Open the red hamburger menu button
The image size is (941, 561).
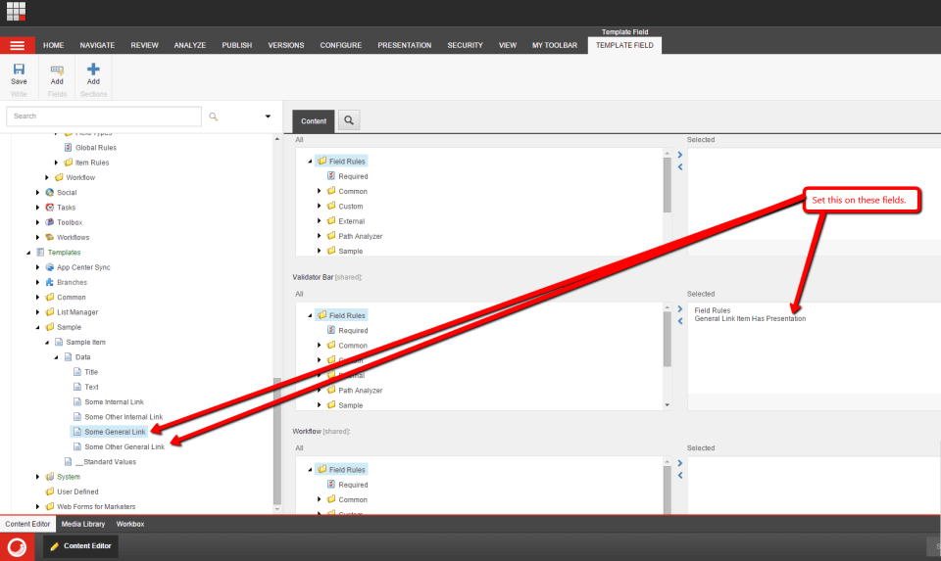pyautogui.click(x=18, y=46)
